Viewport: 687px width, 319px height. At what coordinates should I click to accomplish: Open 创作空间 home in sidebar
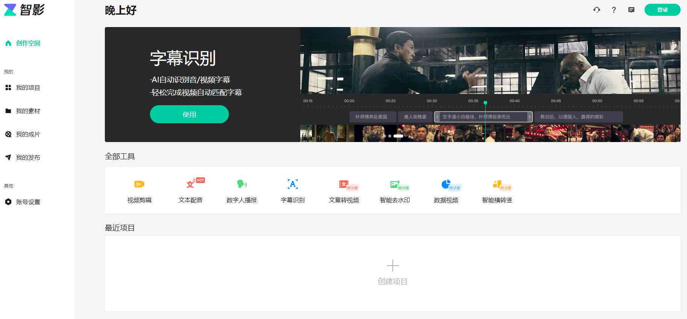(x=23, y=43)
